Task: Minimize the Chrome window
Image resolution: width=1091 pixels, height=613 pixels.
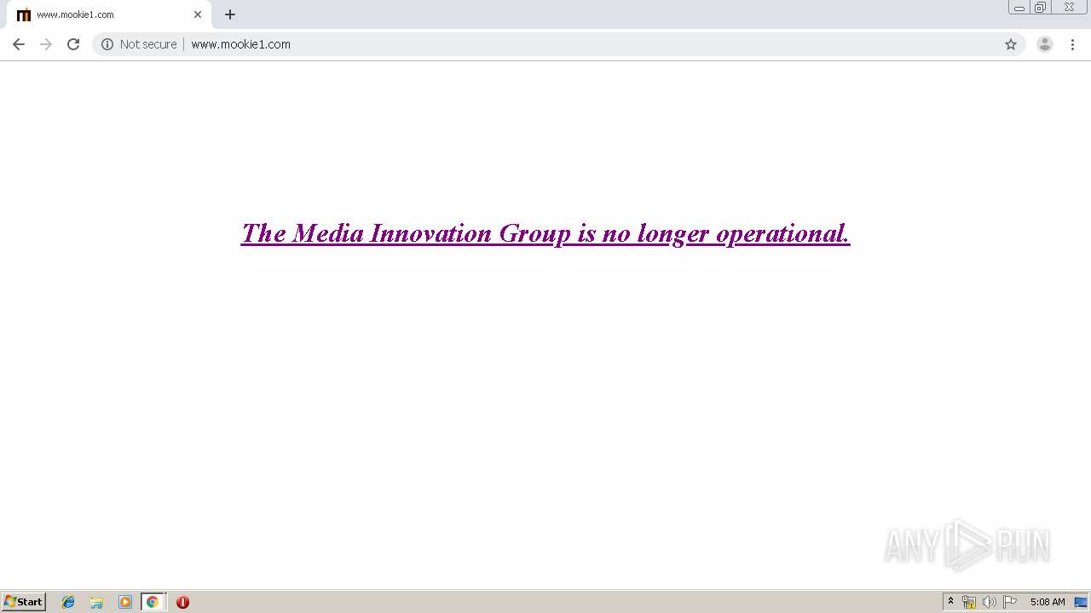Action: click(1019, 8)
